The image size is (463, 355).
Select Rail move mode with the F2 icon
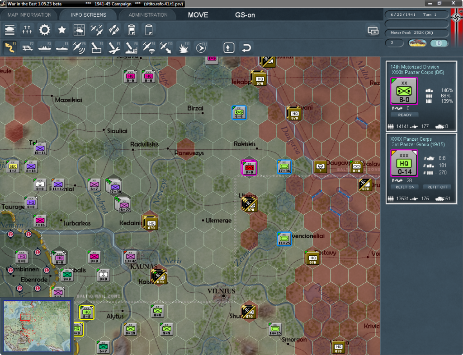(x=28, y=47)
